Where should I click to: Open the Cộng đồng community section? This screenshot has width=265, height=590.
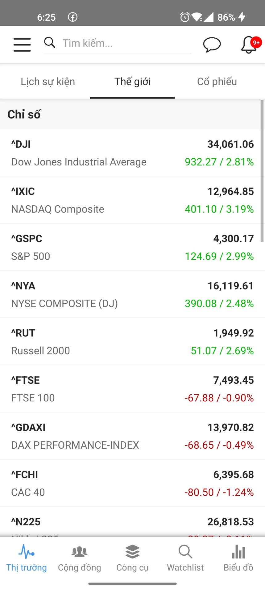click(80, 559)
